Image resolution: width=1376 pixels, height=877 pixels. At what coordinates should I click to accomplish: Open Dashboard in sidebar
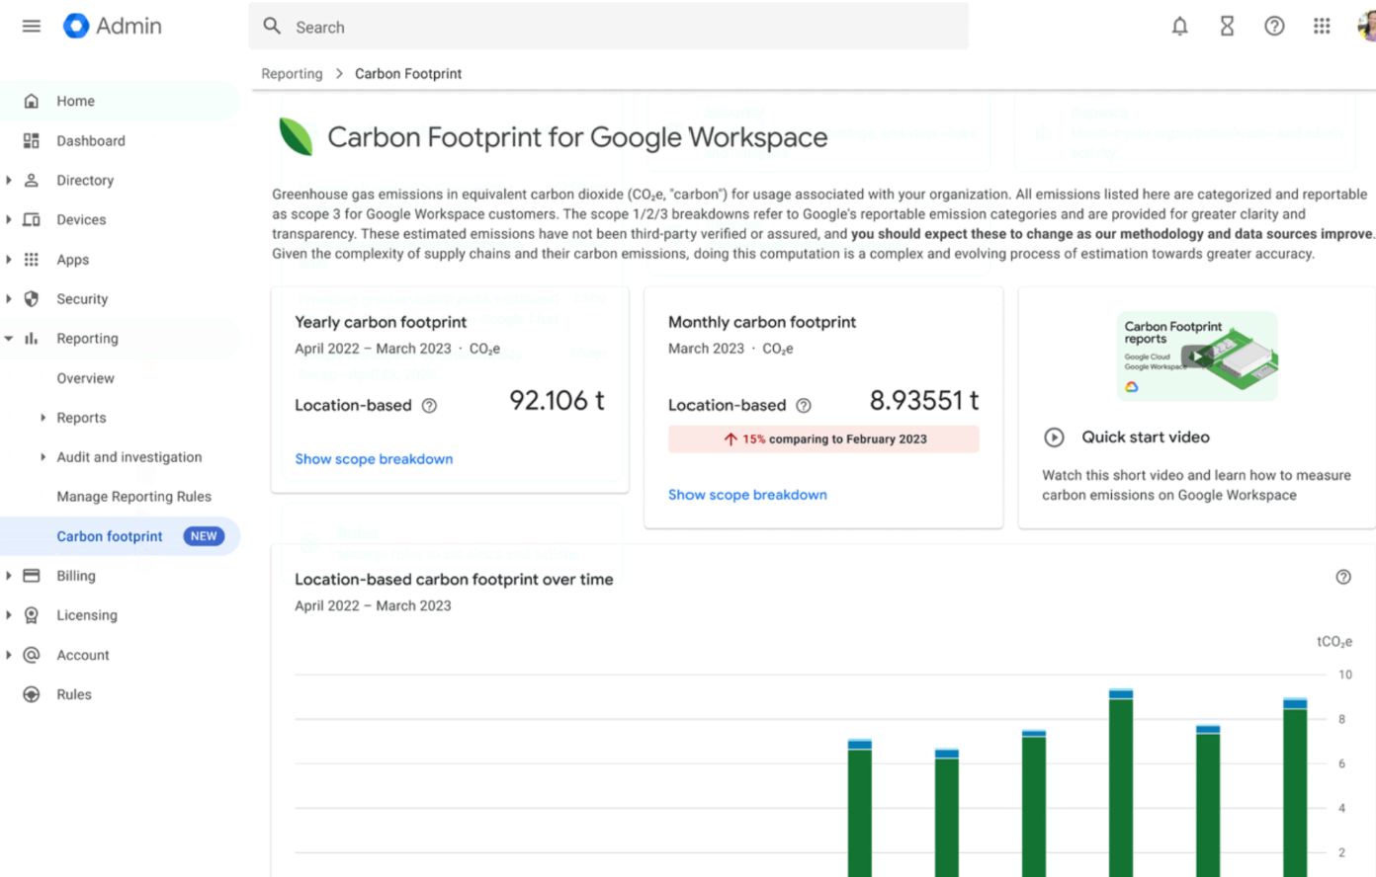[120, 140]
